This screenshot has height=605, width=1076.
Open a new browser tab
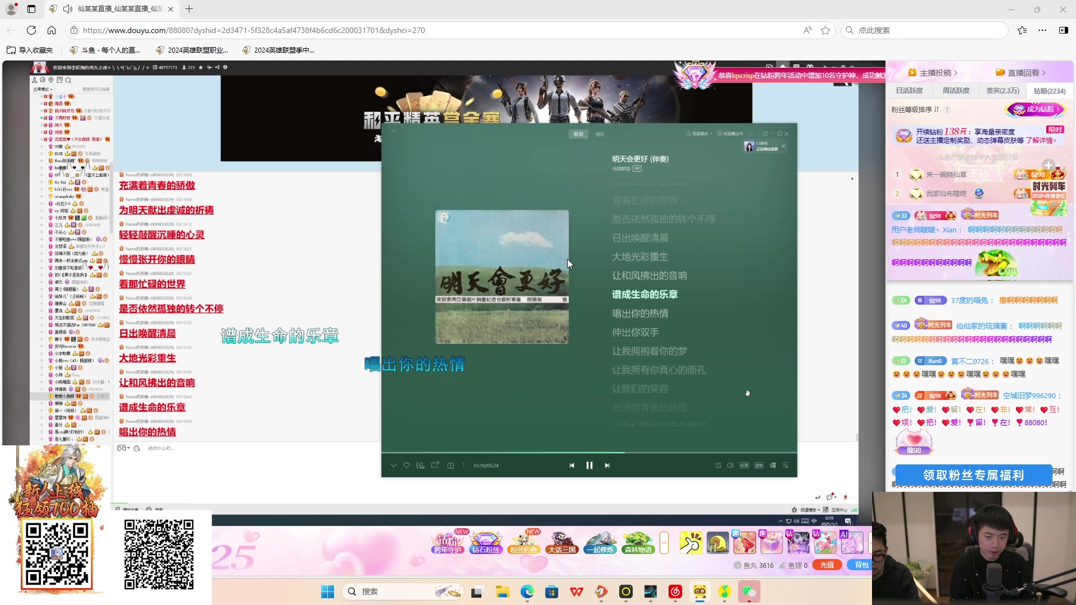(x=189, y=9)
